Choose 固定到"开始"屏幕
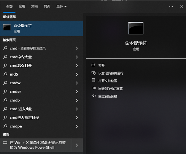186x154 pixels. pyautogui.click(x=110, y=89)
